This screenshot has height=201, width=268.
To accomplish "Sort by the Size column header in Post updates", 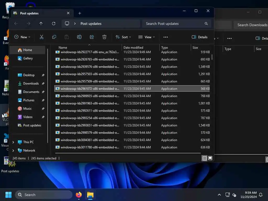I will point(201,48).
